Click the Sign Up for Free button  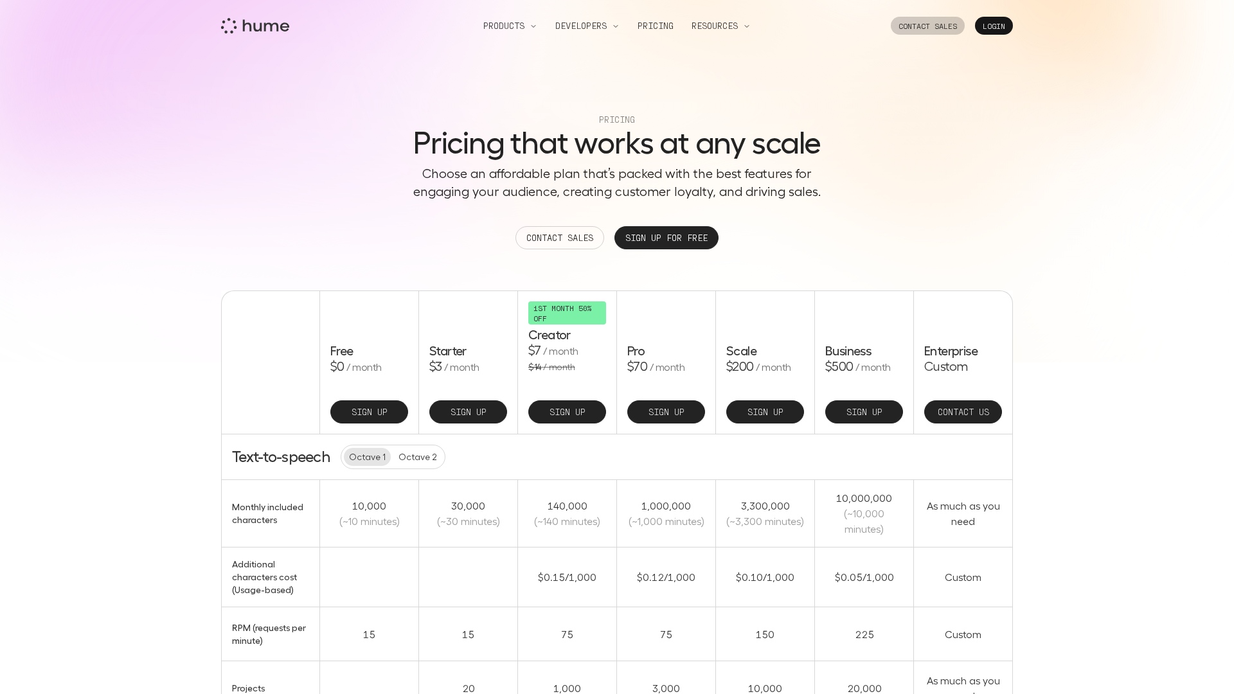pyautogui.click(x=666, y=238)
